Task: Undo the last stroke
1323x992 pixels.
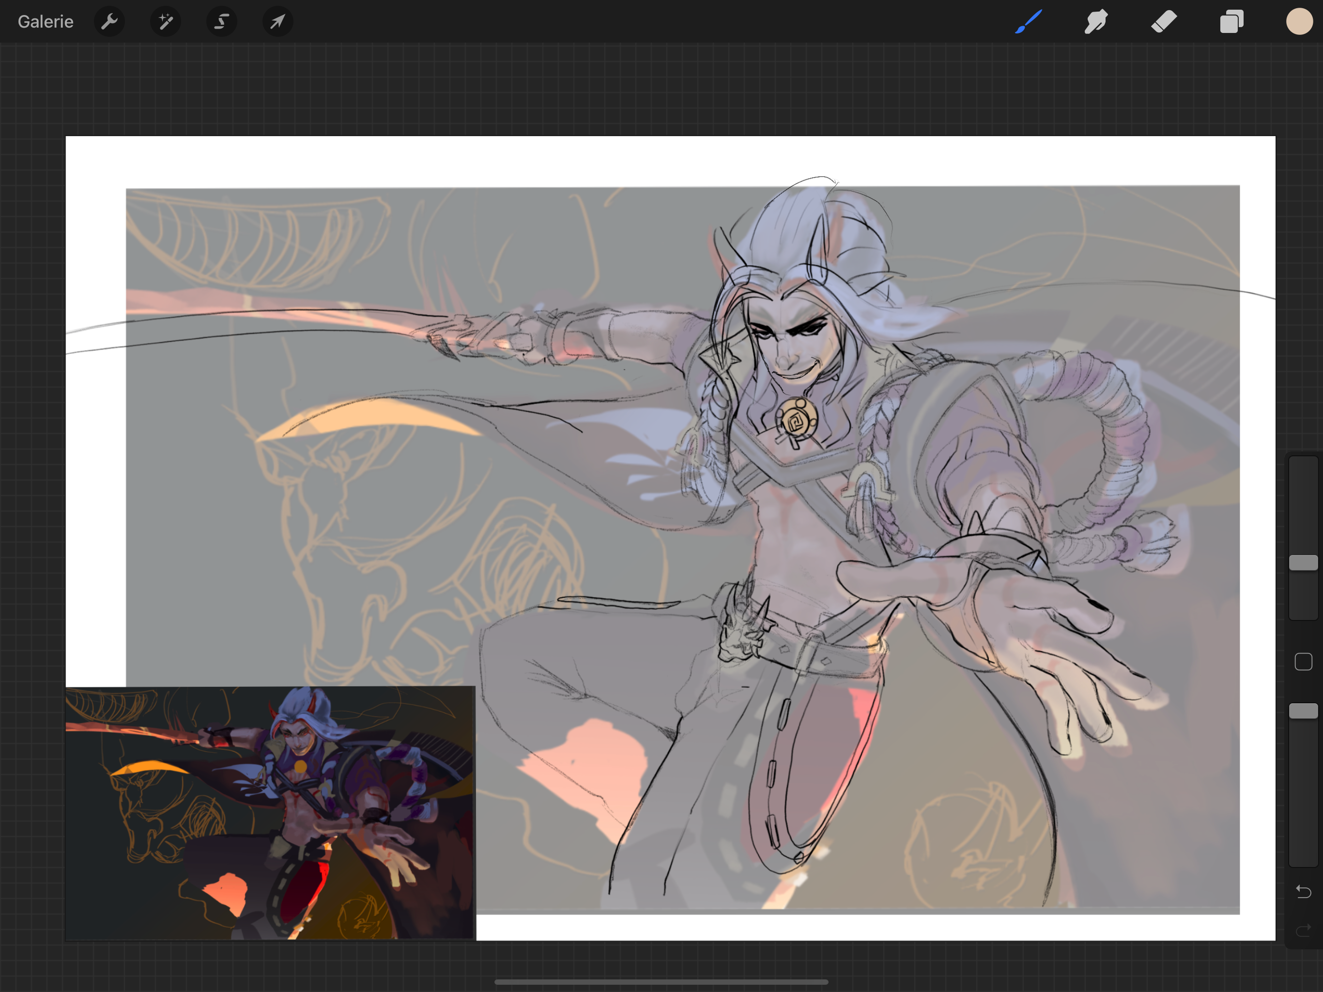Action: click(1303, 892)
